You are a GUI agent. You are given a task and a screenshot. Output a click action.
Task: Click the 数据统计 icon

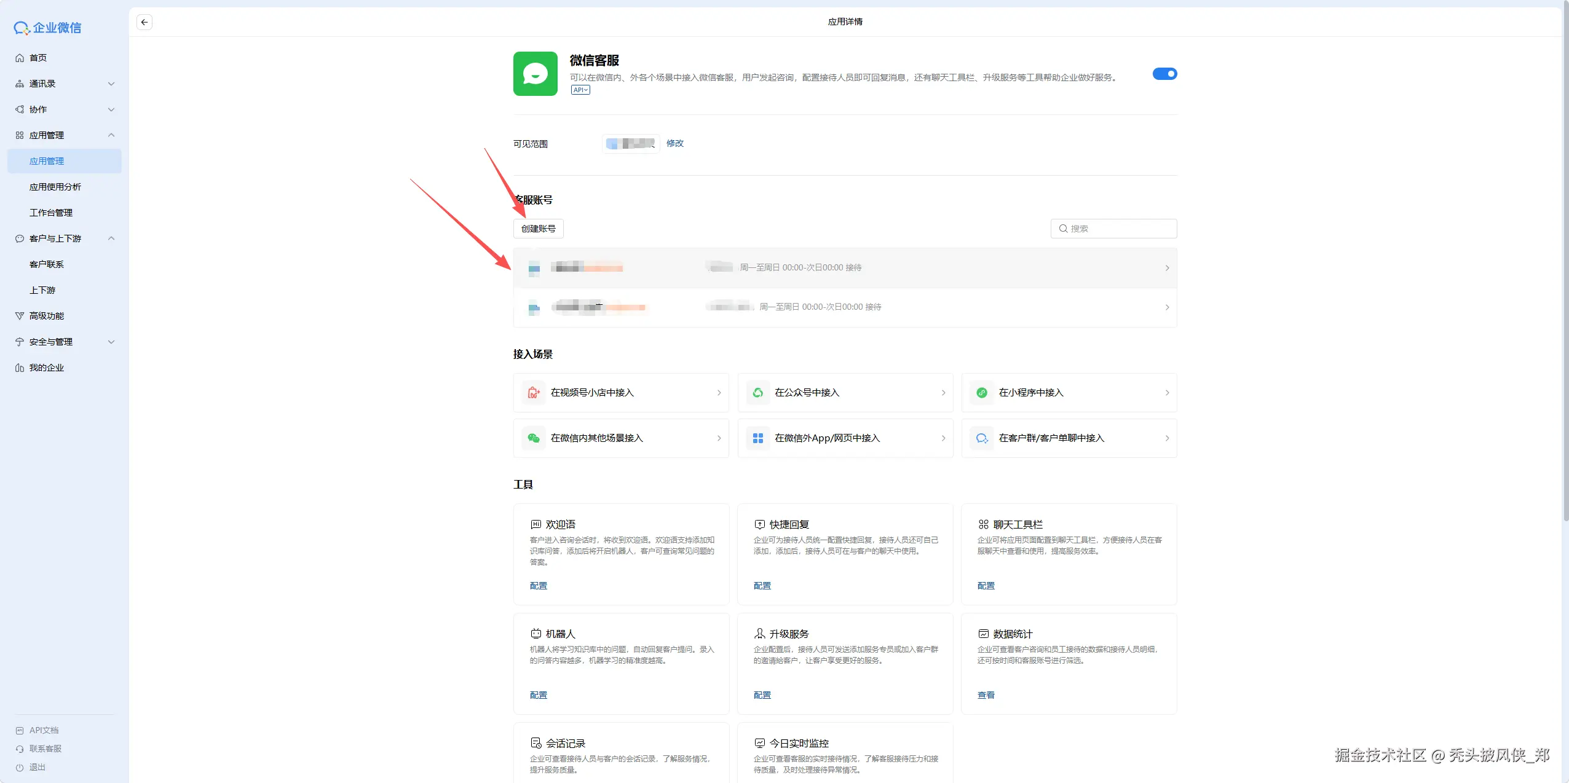[983, 634]
